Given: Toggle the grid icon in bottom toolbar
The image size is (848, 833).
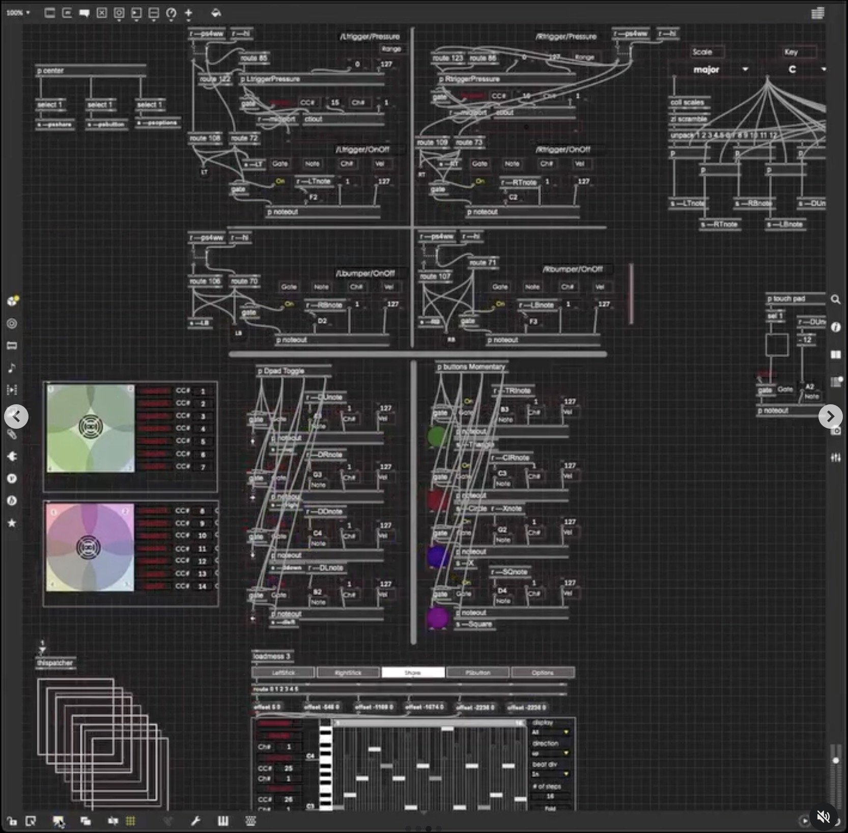Looking at the screenshot, I should pos(130,821).
